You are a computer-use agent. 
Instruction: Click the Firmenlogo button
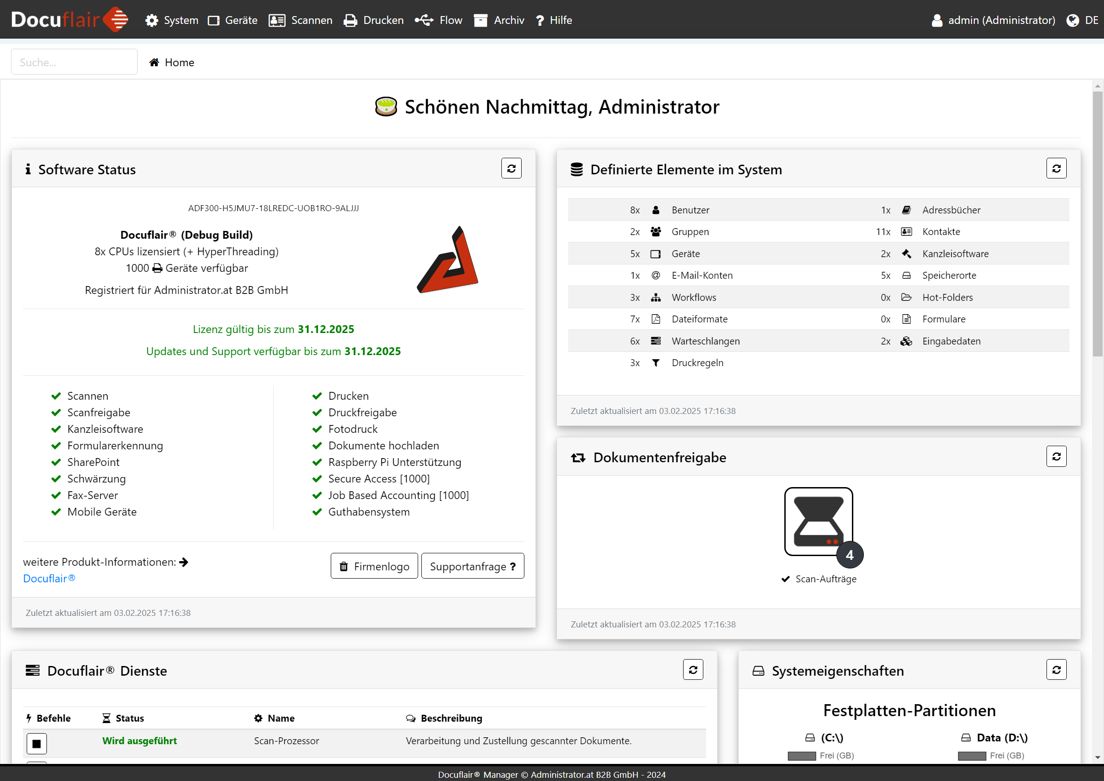(374, 566)
